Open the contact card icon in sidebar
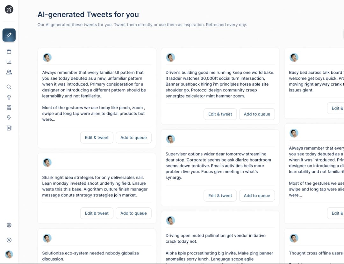344x264 pixels. coord(9,128)
